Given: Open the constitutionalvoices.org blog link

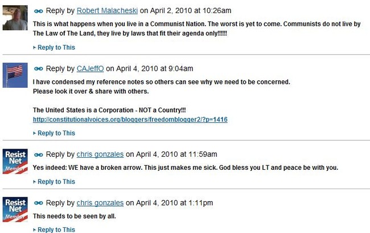Looking at the screenshot, I should 130,120.
